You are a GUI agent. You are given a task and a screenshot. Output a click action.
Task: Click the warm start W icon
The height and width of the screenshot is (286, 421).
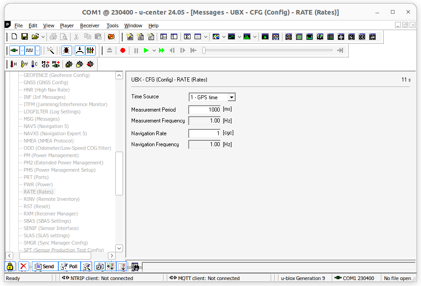click(x=24, y=64)
